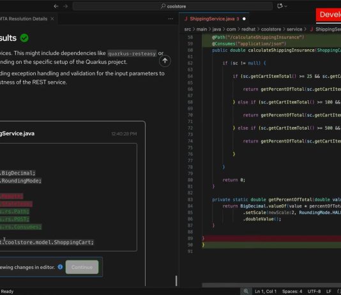The image size is (341, 295).
Task: Click the 'return 0;' line in editor
Action: pos(234,180)
